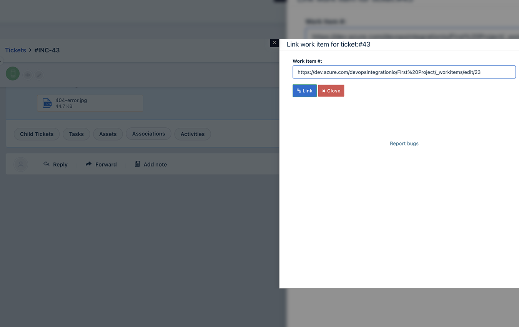The height and width of the screenshot is (327, 519).
Task: Select the Assets tab
Action: point(108,134)
